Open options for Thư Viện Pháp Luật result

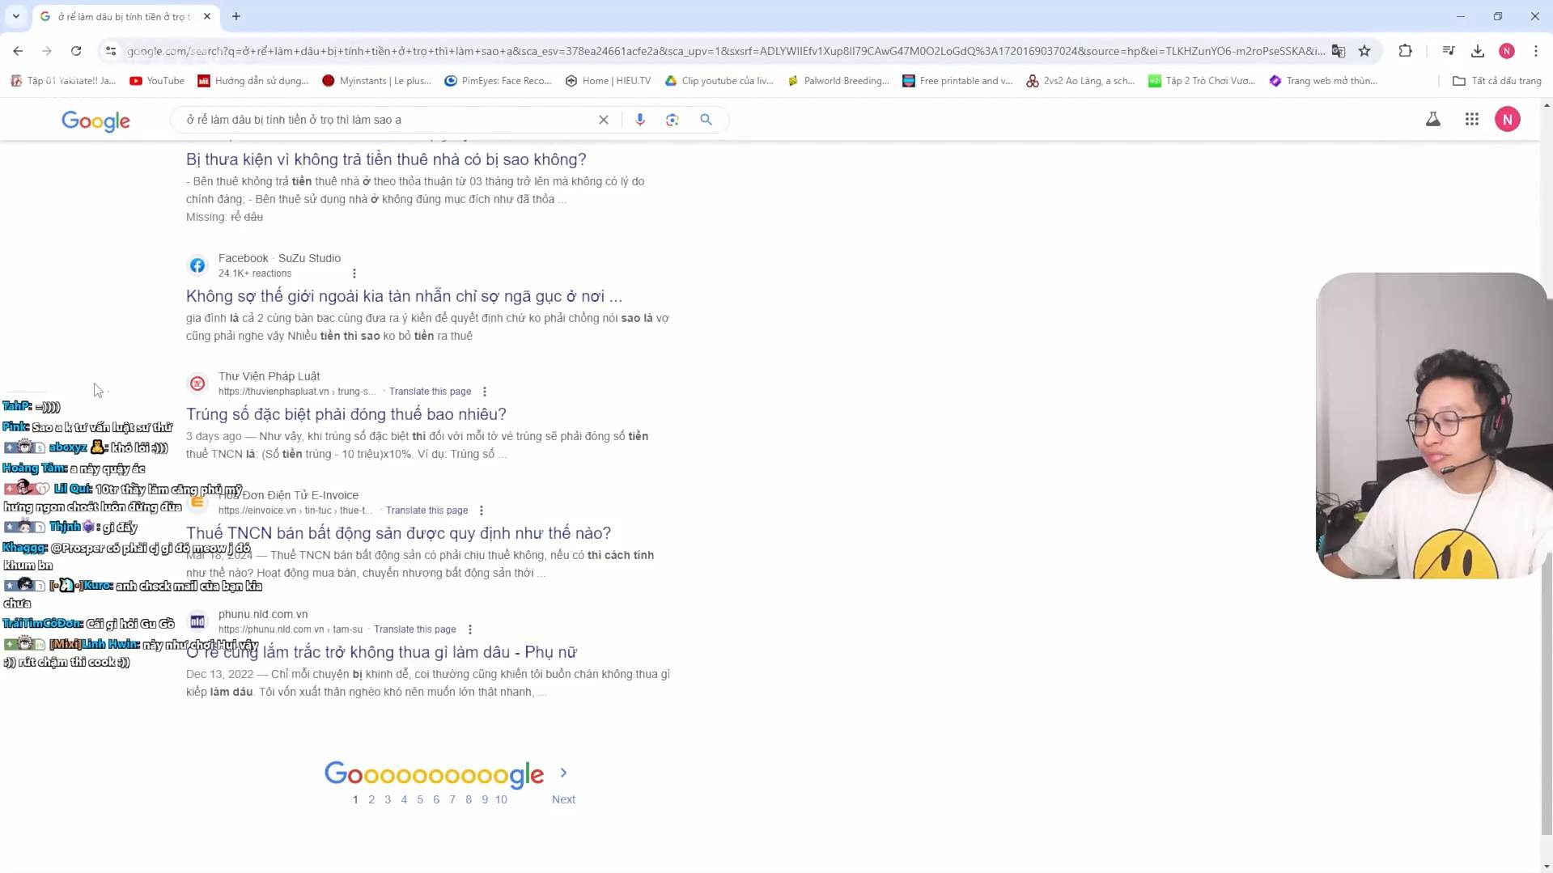point(485,391)
